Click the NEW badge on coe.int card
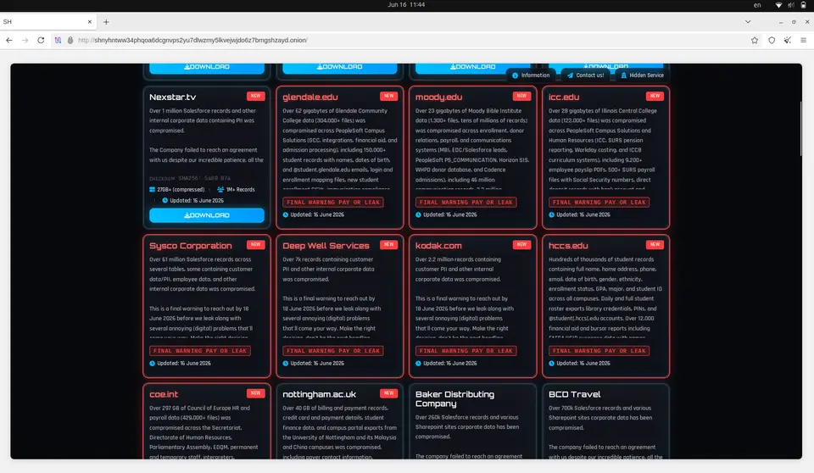Viewport: 814px width, 473px height. pos(255,393)
